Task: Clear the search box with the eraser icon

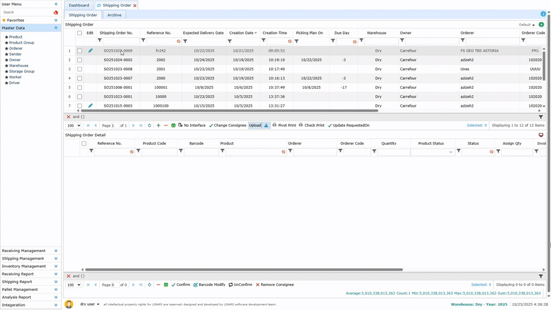Action: pyautogui.click(x=56, y=12)
